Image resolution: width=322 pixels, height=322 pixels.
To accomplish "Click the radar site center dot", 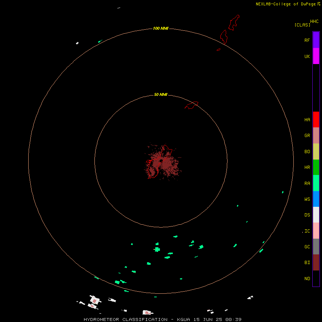I will [x=161, y=161].
